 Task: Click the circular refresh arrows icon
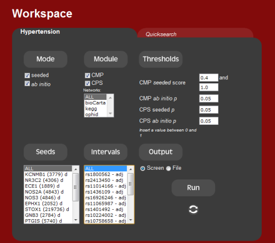193,210
